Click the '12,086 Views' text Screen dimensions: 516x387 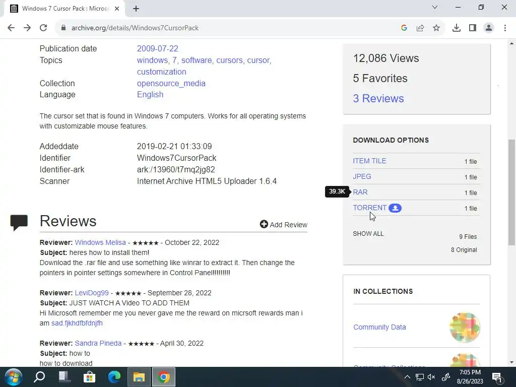point(386,58)
